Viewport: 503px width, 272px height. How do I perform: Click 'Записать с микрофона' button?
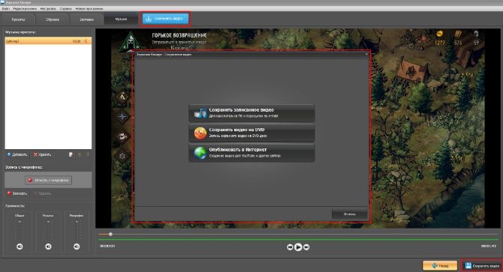[49, 180]
